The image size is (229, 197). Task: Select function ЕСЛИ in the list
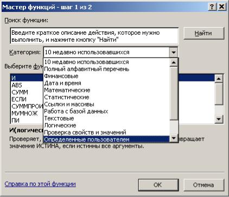pos(27,99)
